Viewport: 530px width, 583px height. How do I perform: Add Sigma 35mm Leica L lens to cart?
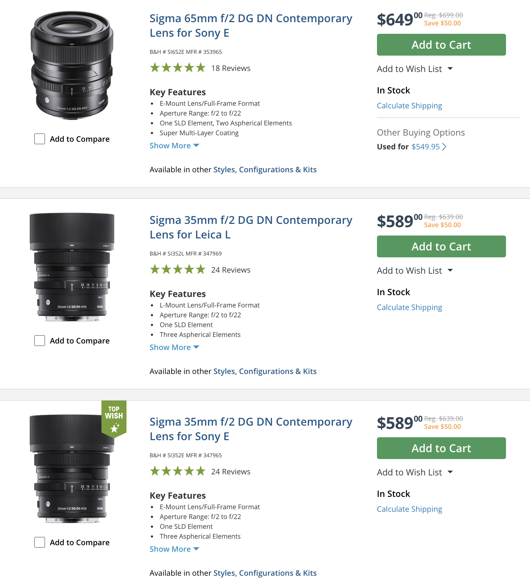pos(441,246)
